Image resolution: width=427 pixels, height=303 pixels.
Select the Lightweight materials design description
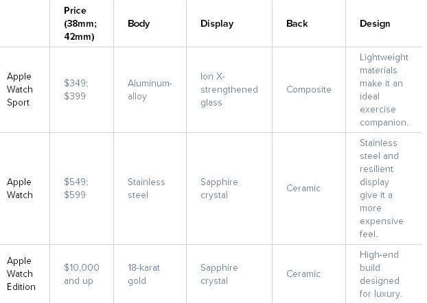click(x=384, y=90)
